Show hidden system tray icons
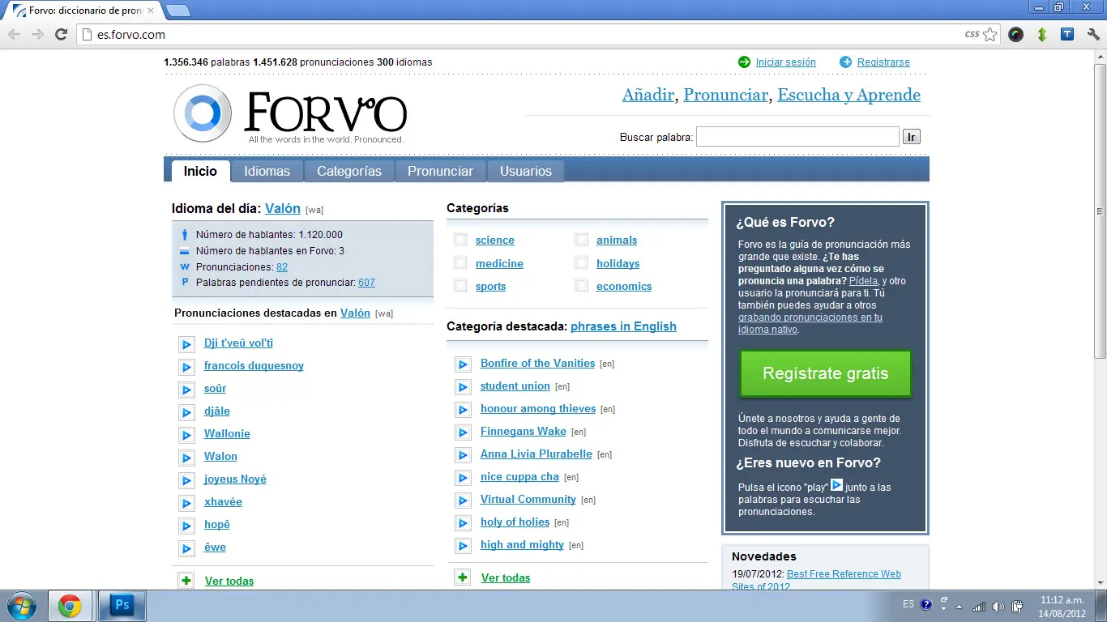The width and height of the screenshot is (1107, 622). point(960,606)
